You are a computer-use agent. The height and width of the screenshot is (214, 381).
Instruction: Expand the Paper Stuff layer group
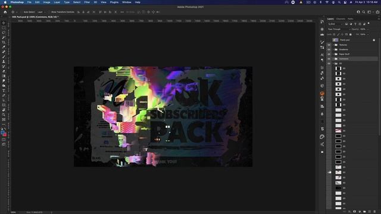click(333, 54)
